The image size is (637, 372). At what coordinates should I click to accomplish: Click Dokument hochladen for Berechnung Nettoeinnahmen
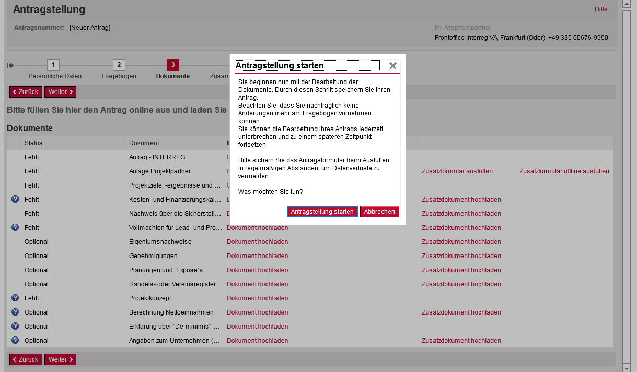point(257,312)
